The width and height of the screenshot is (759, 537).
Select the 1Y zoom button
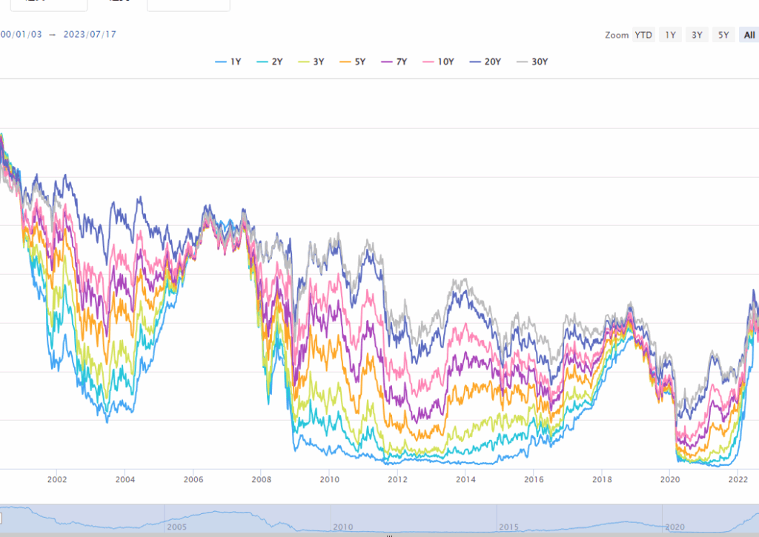[670, 35]
